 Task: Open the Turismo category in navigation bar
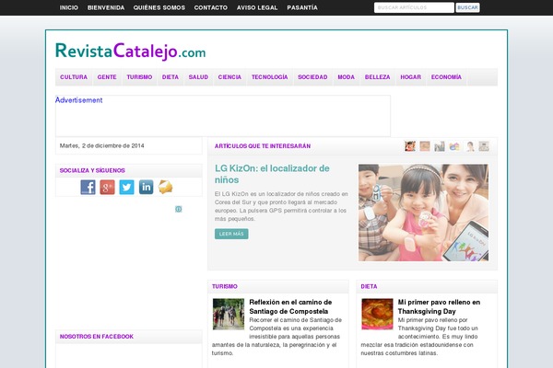139,76
